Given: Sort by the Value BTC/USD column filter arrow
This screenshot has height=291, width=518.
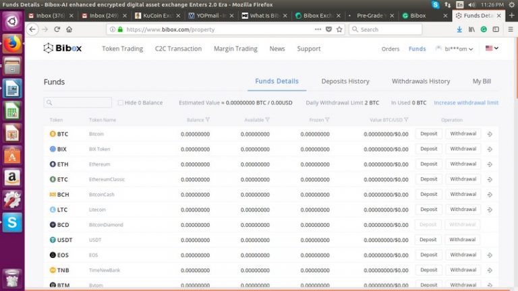Looking at the screenshot, I should tap(406, 120).
